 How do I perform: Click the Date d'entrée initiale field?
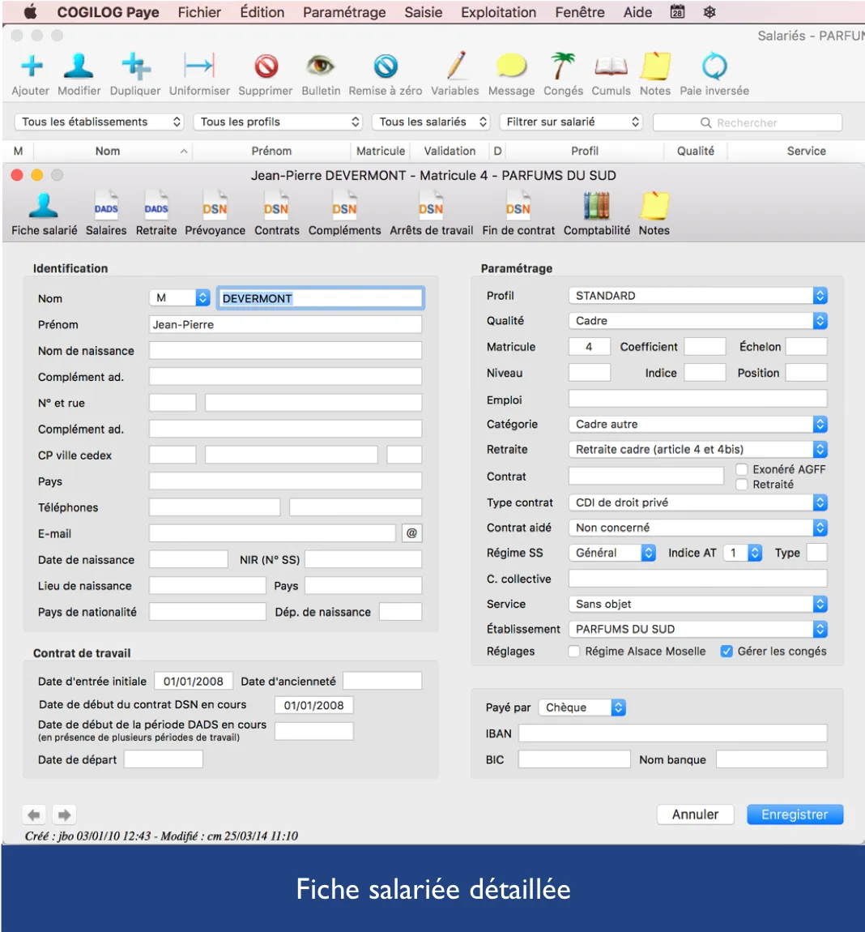(x=193, y=681)
